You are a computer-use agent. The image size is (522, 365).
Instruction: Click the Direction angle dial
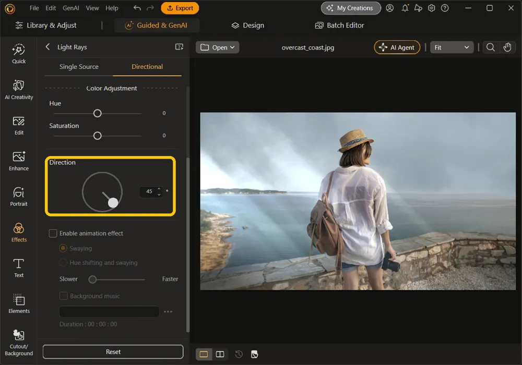pos(102,192)
